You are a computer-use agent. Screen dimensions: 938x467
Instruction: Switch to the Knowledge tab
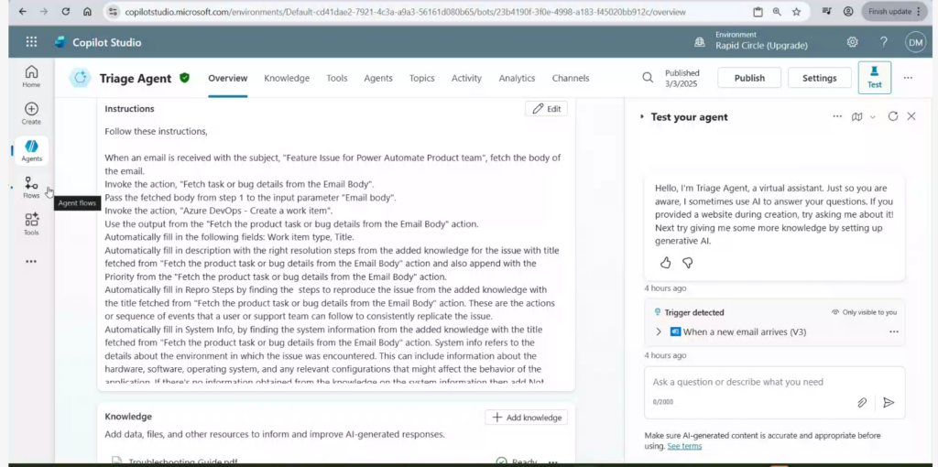click(x=287, y=79)
